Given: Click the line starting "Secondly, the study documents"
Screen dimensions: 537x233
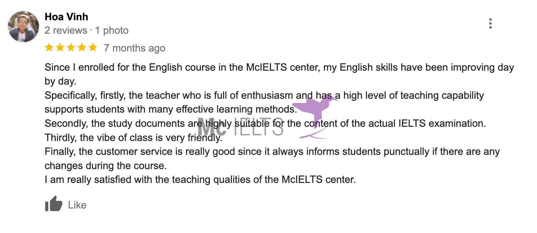Looking at the screenshot, I should coord(121,124).
